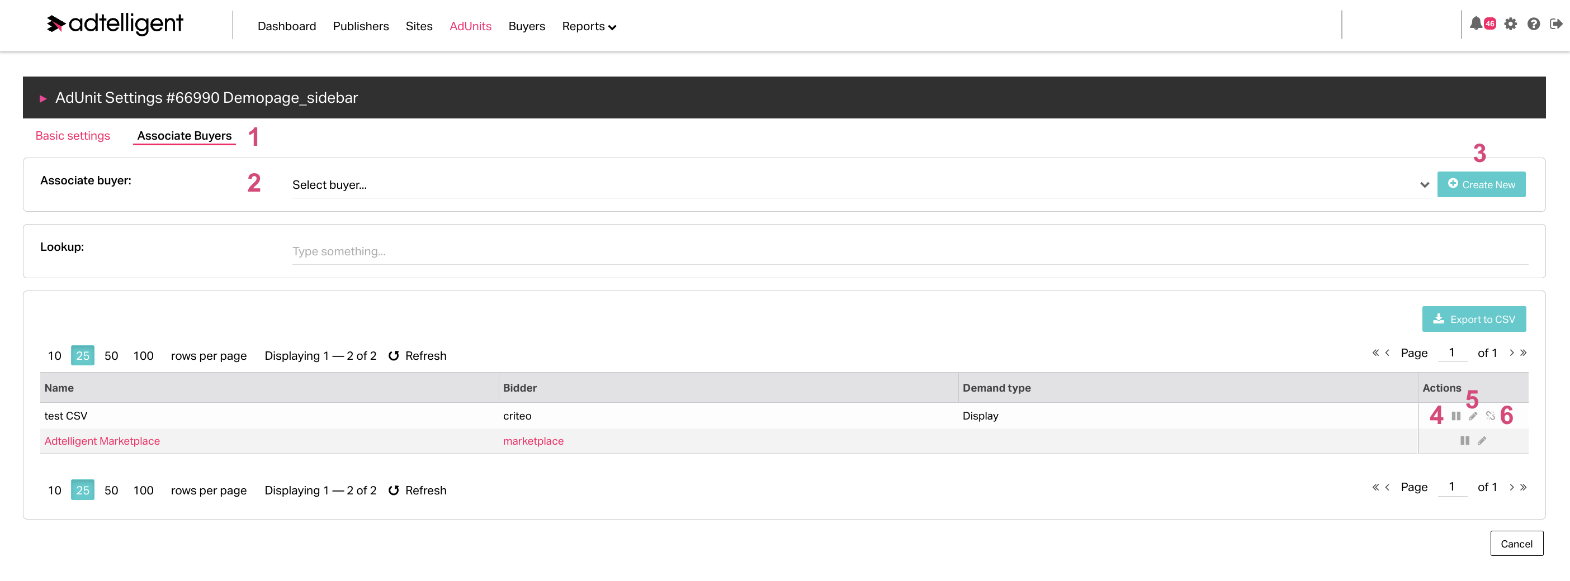
Task: Navigate to Buyers section
Action: 527,26
